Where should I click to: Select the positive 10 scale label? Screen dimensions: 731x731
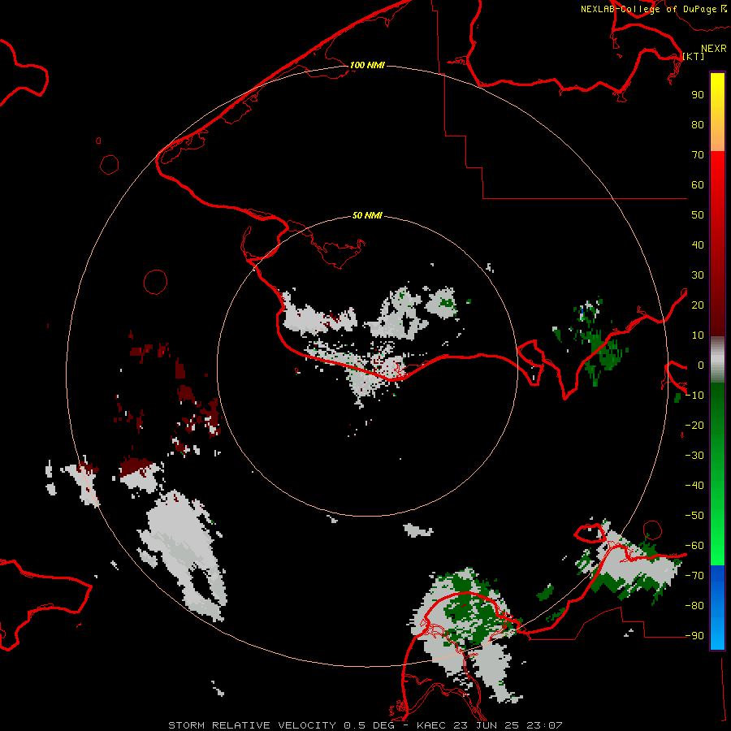coord(698,335)
